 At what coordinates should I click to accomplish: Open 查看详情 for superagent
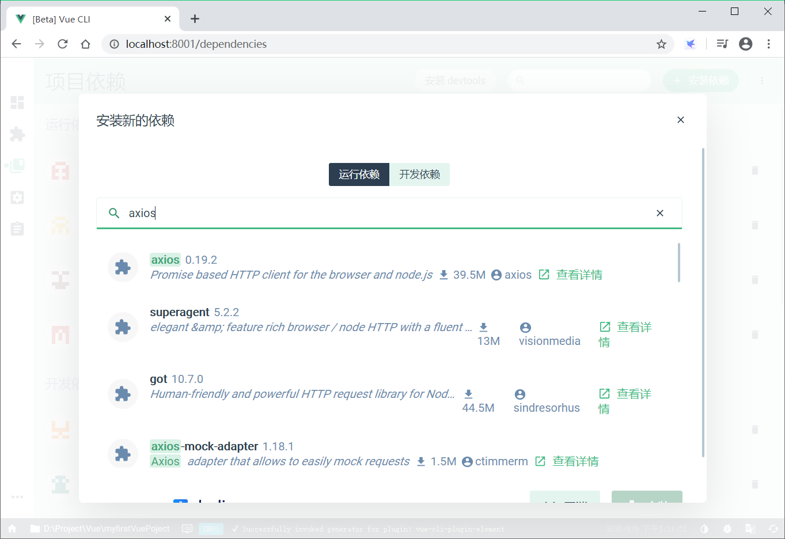pos(625,334)
